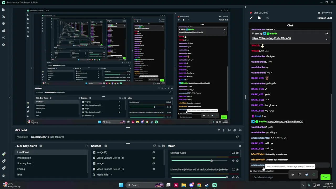
Task: Switch to the BRB scene
Action: pyautogui.click(x=51, y=175)
